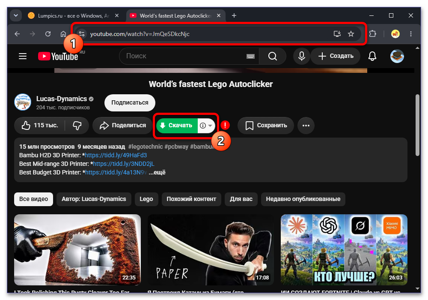Click the browser forward arrow
Image resolution: width=428 pixels, height=300 pixels.
pos(33,34)
